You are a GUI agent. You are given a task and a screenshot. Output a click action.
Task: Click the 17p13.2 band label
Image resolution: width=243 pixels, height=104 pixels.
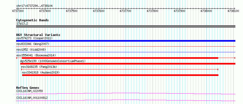[x=22, y=23]
